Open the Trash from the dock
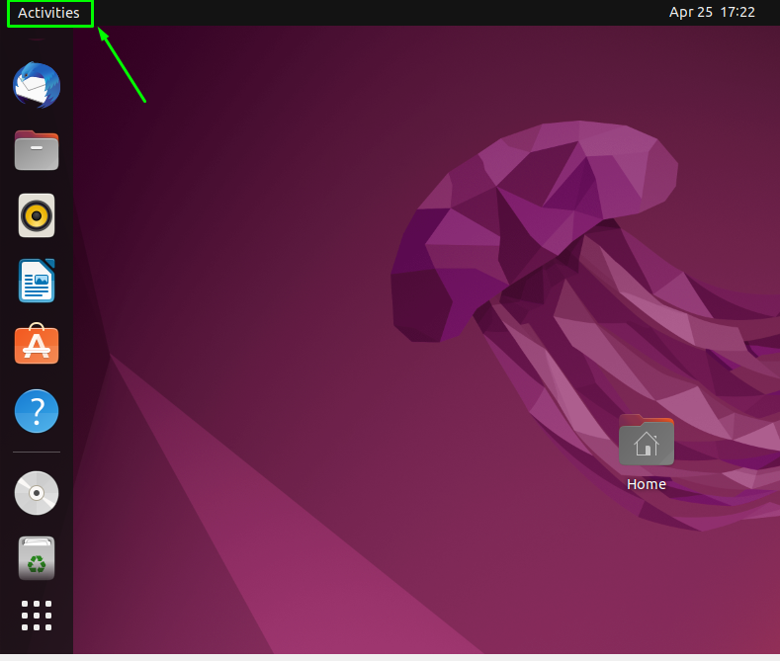 (x=37, y=558)
